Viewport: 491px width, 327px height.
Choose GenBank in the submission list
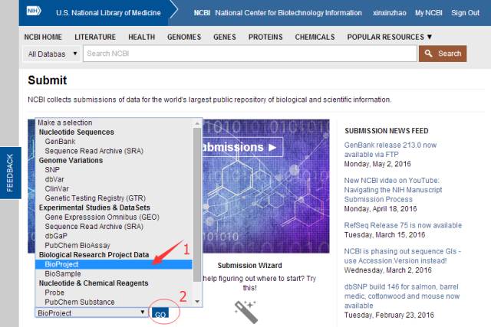60,142
